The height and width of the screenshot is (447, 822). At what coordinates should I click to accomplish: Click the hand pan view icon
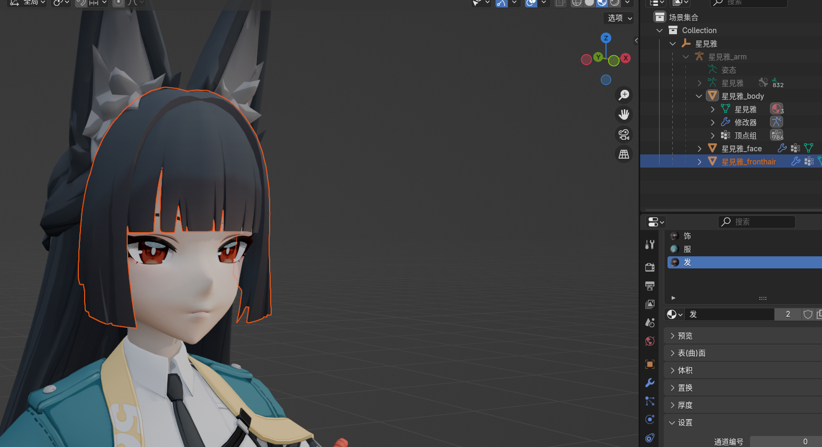click(x=624, y=115)
